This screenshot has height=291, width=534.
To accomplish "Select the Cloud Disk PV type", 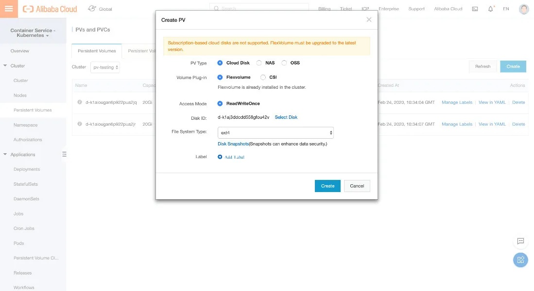I will pyautogui.click(x=220, y=63).
